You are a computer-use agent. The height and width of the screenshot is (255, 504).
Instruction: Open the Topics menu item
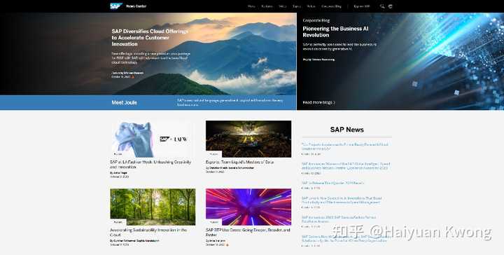tap(297, 6)
